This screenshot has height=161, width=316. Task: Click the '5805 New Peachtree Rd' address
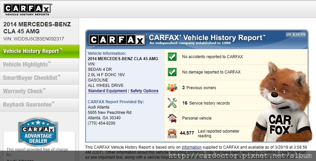[x=110, y=112]
